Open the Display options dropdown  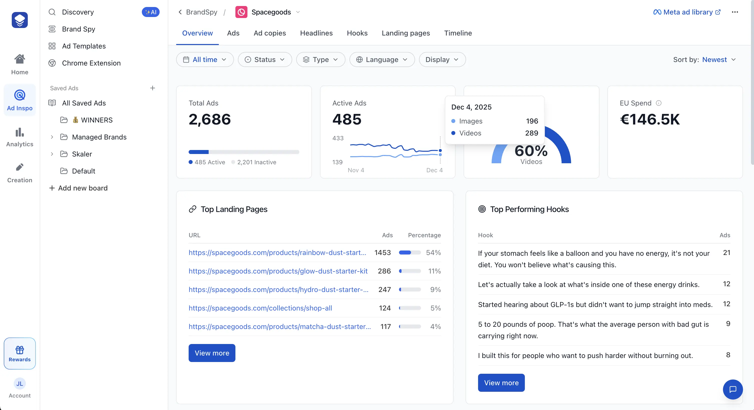[x=442, y=59]
